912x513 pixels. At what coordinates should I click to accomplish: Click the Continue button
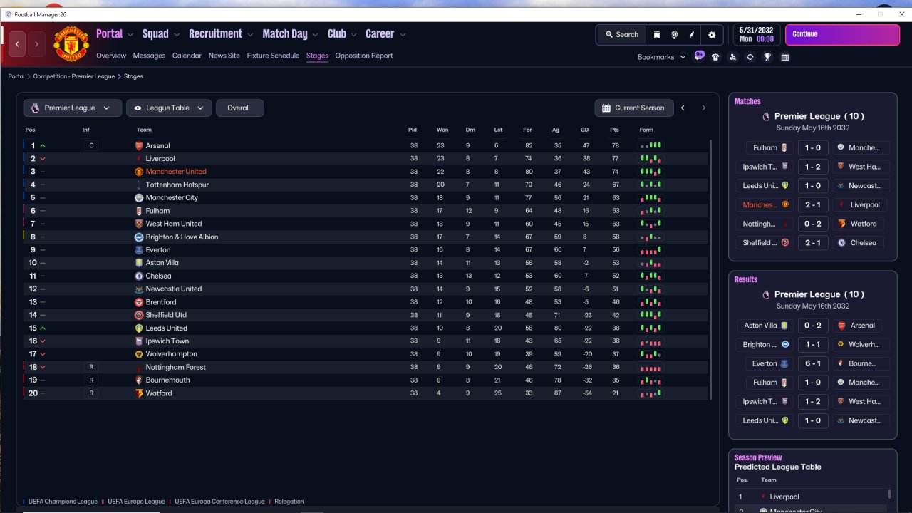842,34
